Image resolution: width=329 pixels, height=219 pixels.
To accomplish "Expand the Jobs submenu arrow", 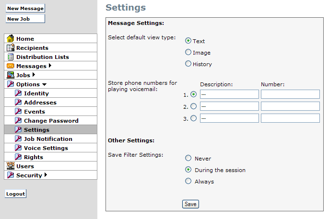I will 34,75.
